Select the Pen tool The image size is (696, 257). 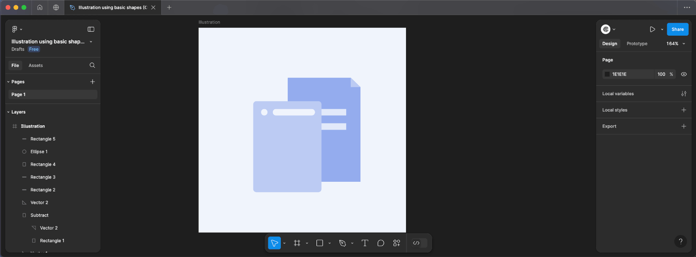click(x=342, y=243)
